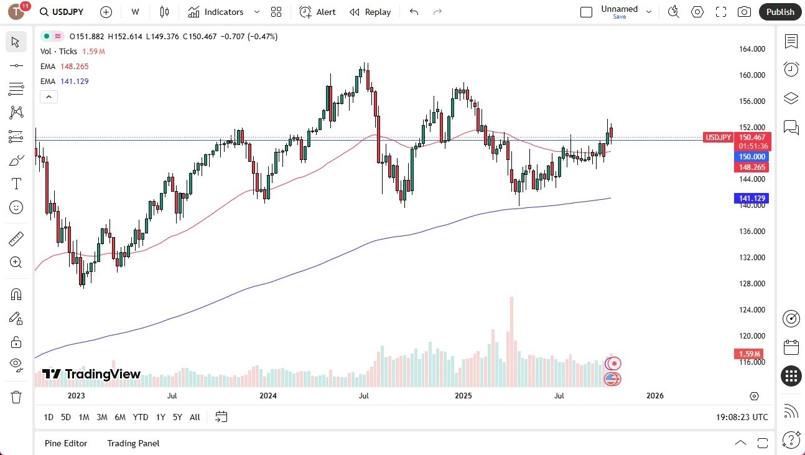Collapse the indicator legend chevron
Viewport: 805px width, 455px height.
pos(49,96)
